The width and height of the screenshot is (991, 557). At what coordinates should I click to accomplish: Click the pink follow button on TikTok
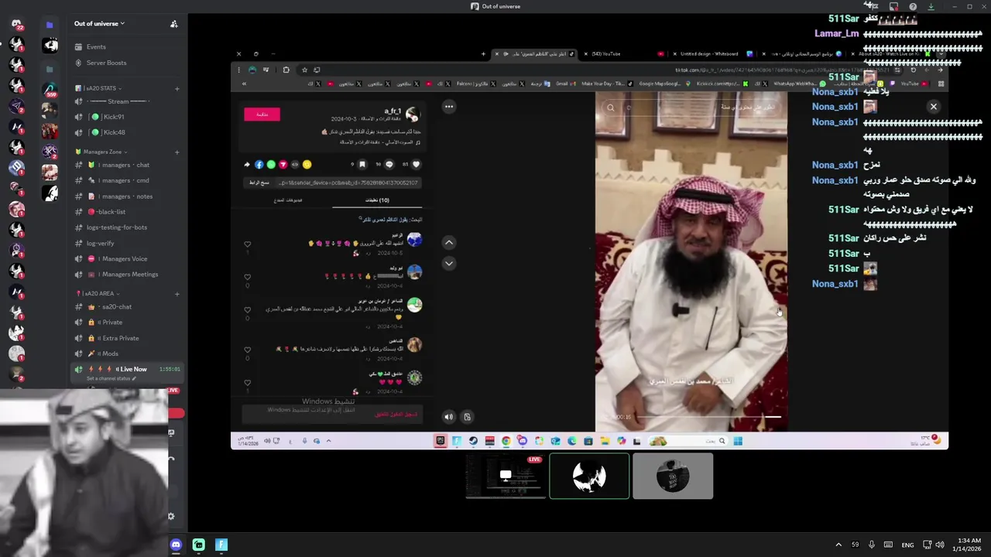click(x=262, y=114)
